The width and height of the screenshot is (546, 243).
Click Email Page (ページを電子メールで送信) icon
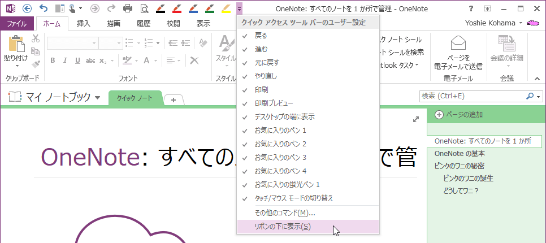(458, 43)
